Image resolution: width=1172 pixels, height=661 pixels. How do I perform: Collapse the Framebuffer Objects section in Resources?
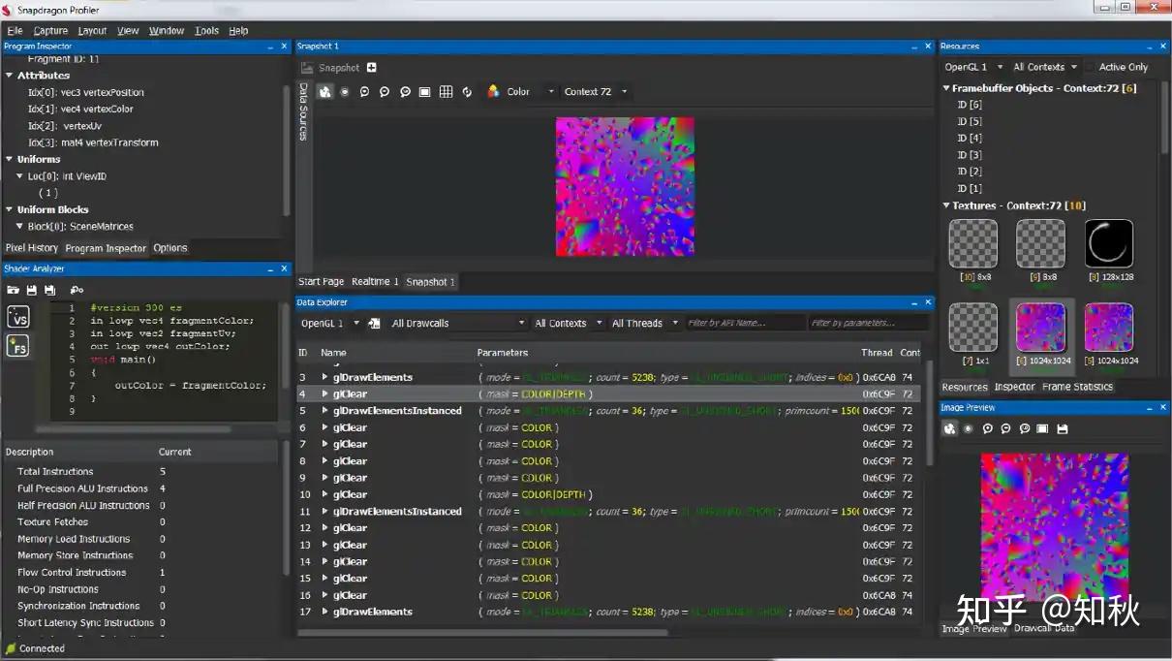click(946, 87)
